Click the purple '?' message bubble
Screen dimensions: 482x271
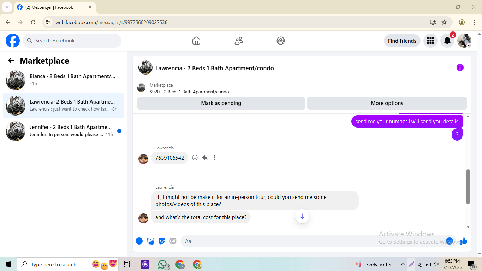coord(457,134)
